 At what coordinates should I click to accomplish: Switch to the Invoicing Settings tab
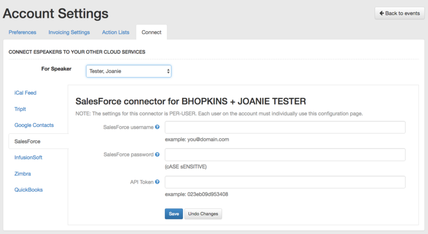point(69,32)
